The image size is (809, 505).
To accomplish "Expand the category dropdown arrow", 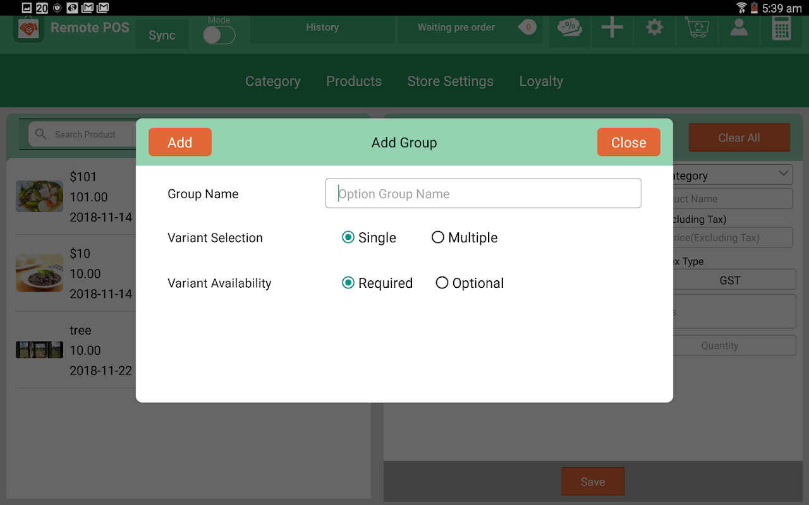I will 784,174.
